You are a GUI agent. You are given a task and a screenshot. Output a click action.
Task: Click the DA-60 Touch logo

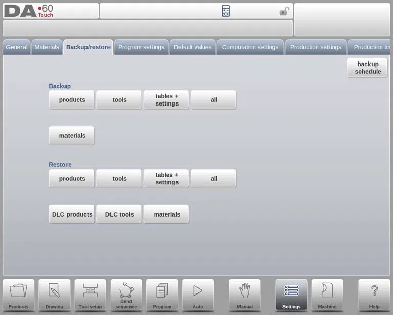[29, 11]
